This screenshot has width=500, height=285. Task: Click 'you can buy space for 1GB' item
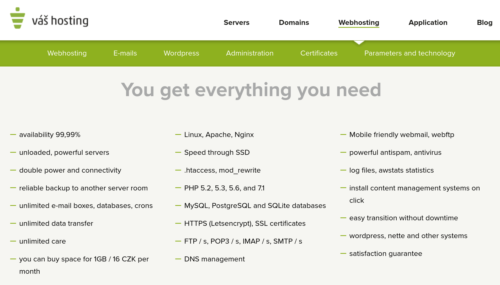click(84, 265)
